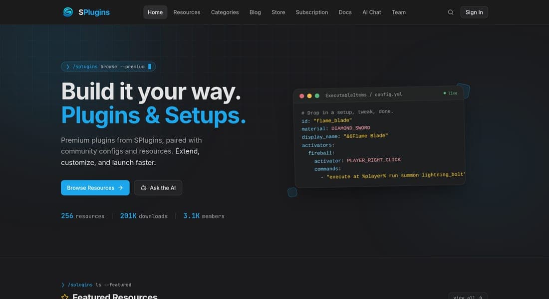Open the search magnifier icon

(451, 12)
